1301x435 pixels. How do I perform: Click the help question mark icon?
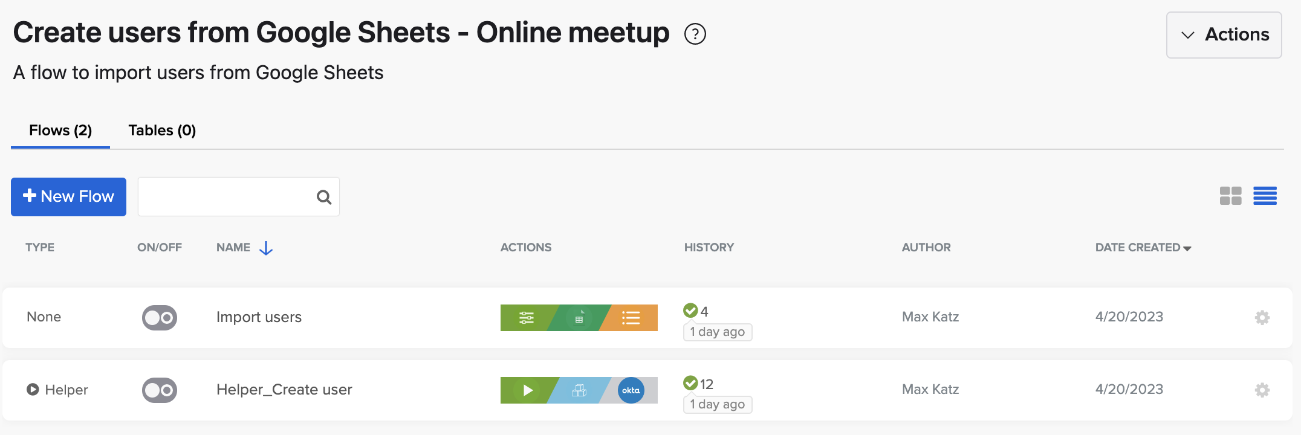pyautogui.click(x=695, y=34)
